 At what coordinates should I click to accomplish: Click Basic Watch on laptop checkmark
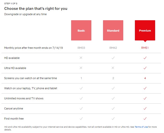(81, 88)
